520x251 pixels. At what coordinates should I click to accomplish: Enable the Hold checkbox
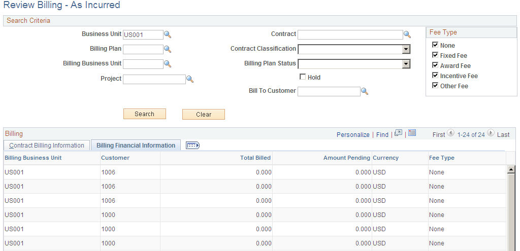coord(303,77)
